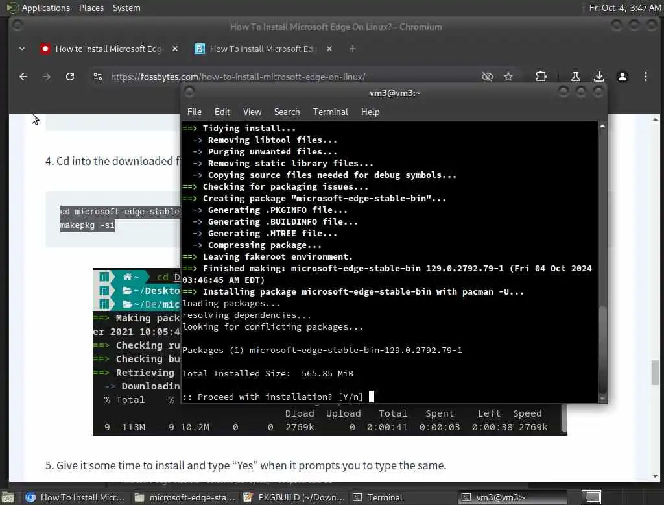Open the Terminal menu in terminal window

tap(330, 112)
